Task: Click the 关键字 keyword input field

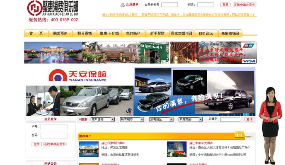Action: pyautogui.click(x=230, y=119)
